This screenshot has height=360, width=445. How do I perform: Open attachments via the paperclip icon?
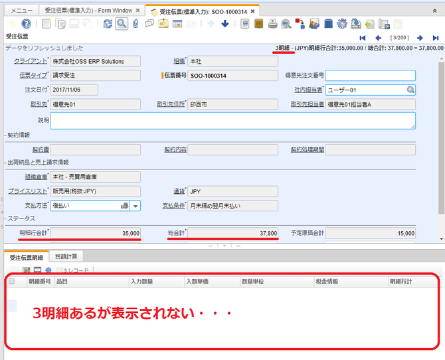click(x=135, y=23)
